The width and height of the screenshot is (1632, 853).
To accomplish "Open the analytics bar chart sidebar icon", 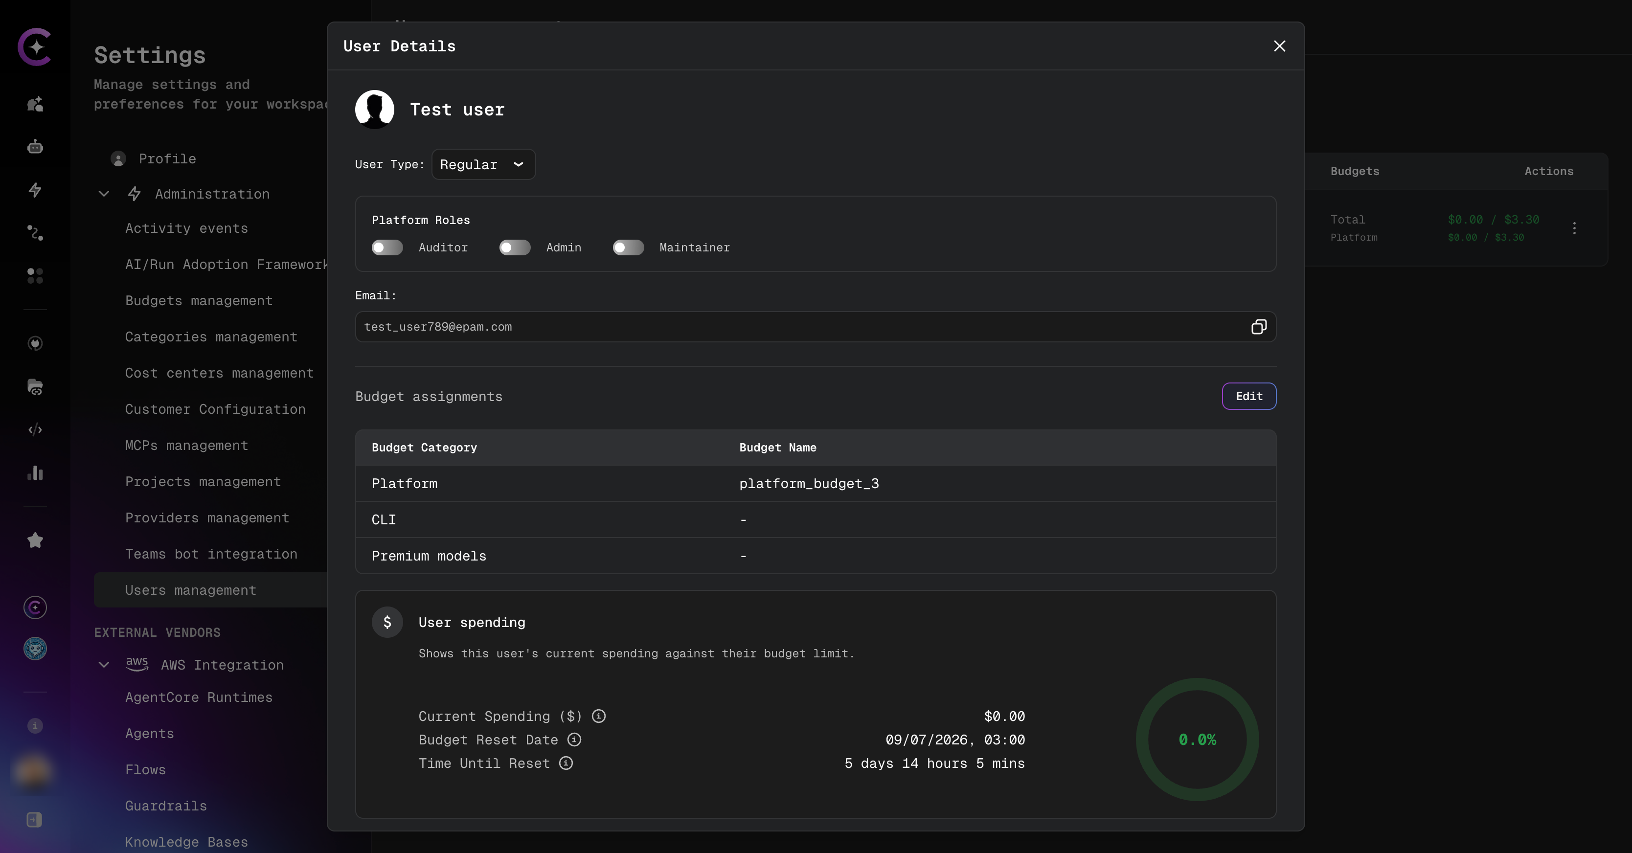I will [36, 473].
